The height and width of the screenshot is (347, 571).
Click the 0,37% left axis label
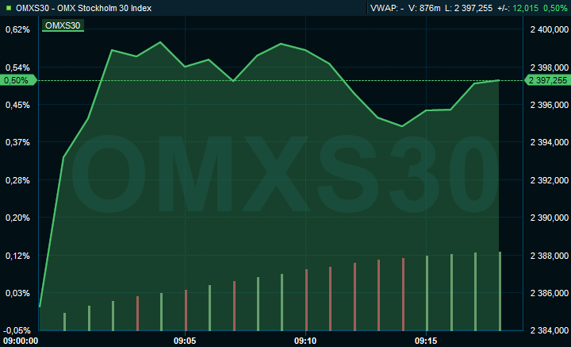coord(17,142)
